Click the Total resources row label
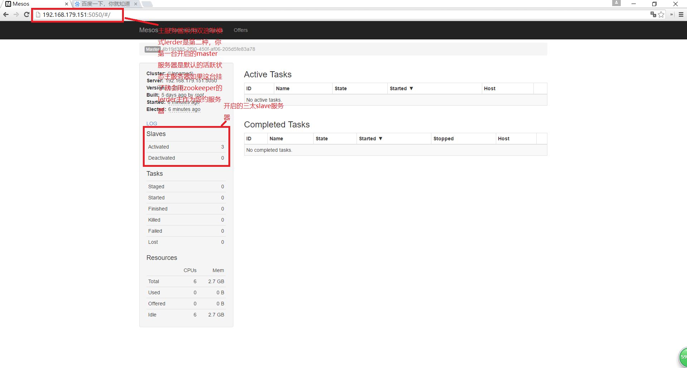This screenshot has width=687, height=368. click(154, 281)
